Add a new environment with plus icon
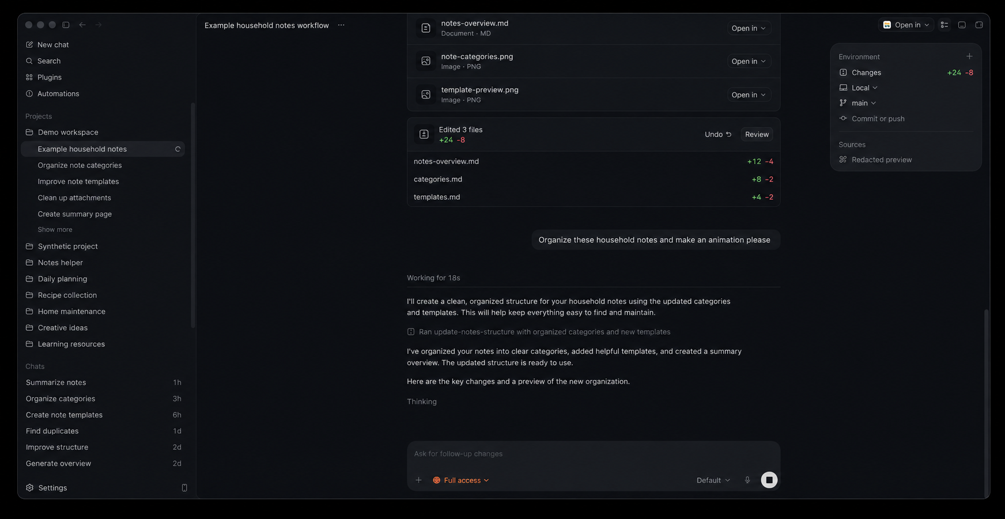Viewport: 1005px width, 519px height. 969,56
